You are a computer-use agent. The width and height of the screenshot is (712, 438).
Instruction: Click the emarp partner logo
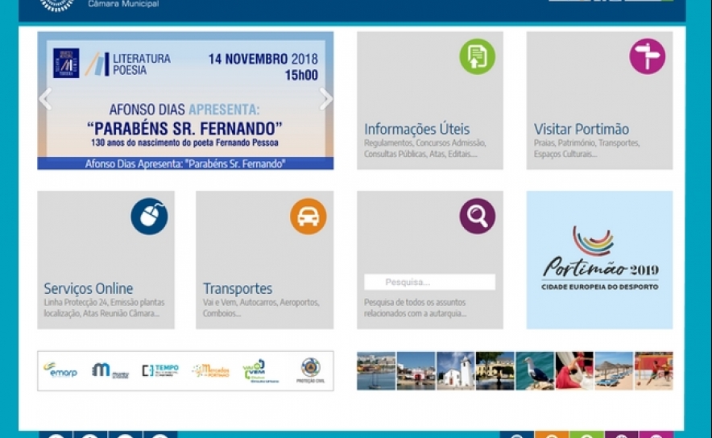click(60, 370)
